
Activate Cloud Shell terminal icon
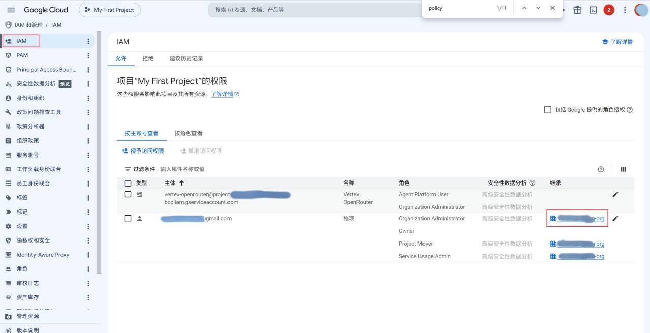pos(593,10)
